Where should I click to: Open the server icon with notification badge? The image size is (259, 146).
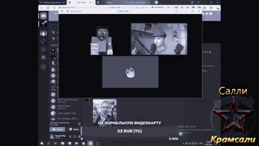pyautogui.click(x=43, y=24)
